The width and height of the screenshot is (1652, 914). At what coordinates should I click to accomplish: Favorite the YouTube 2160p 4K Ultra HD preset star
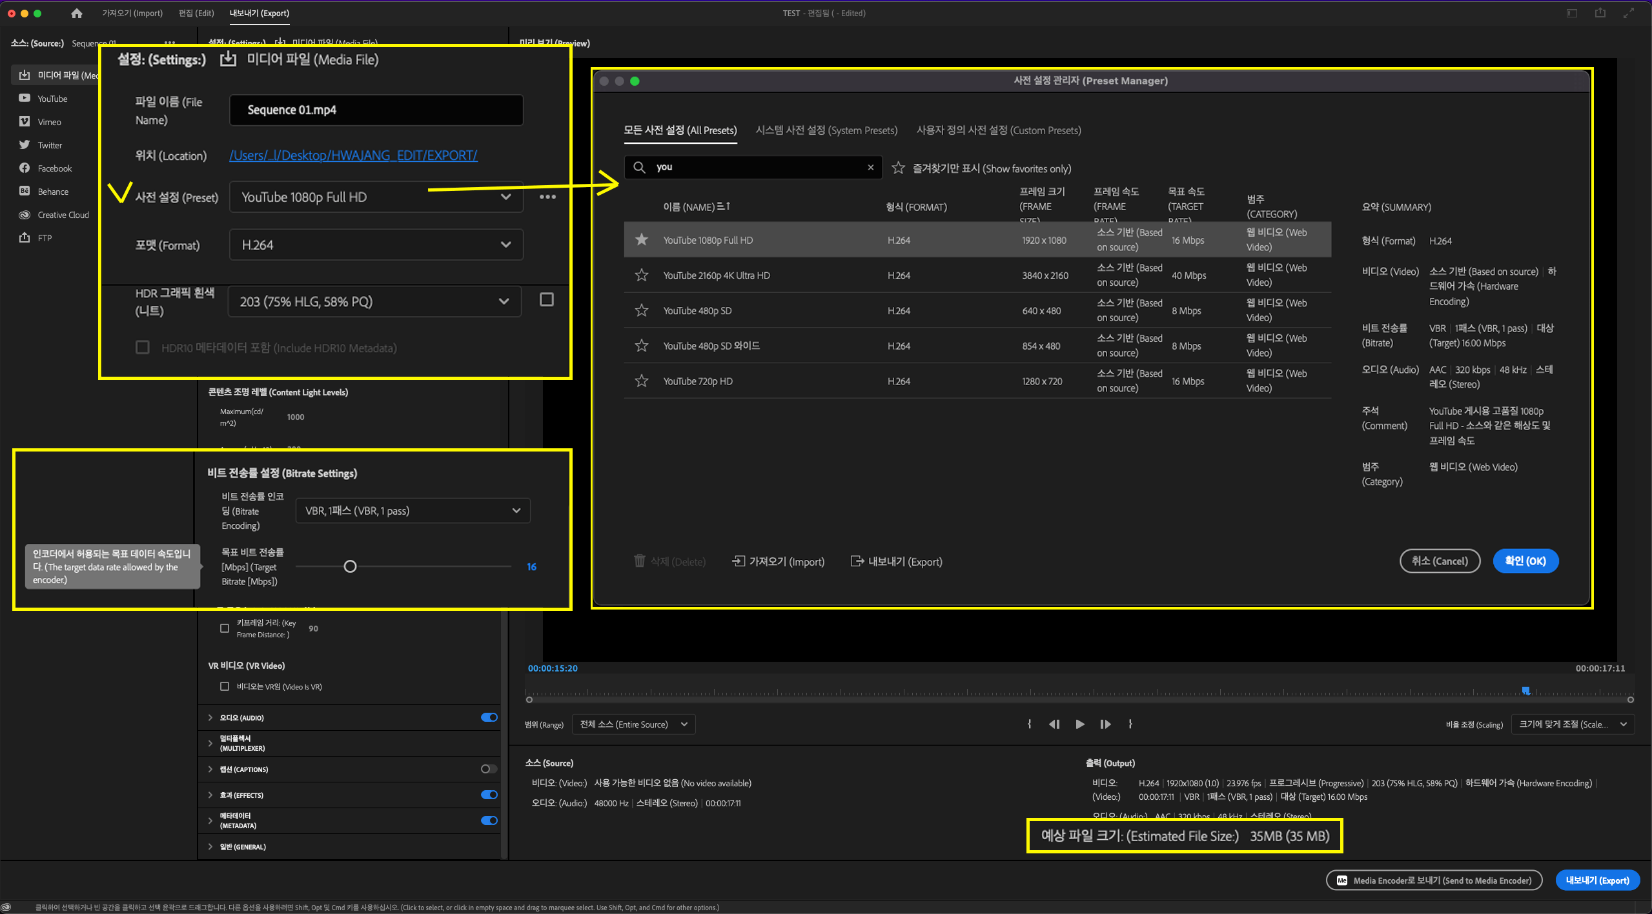[641, 275]
